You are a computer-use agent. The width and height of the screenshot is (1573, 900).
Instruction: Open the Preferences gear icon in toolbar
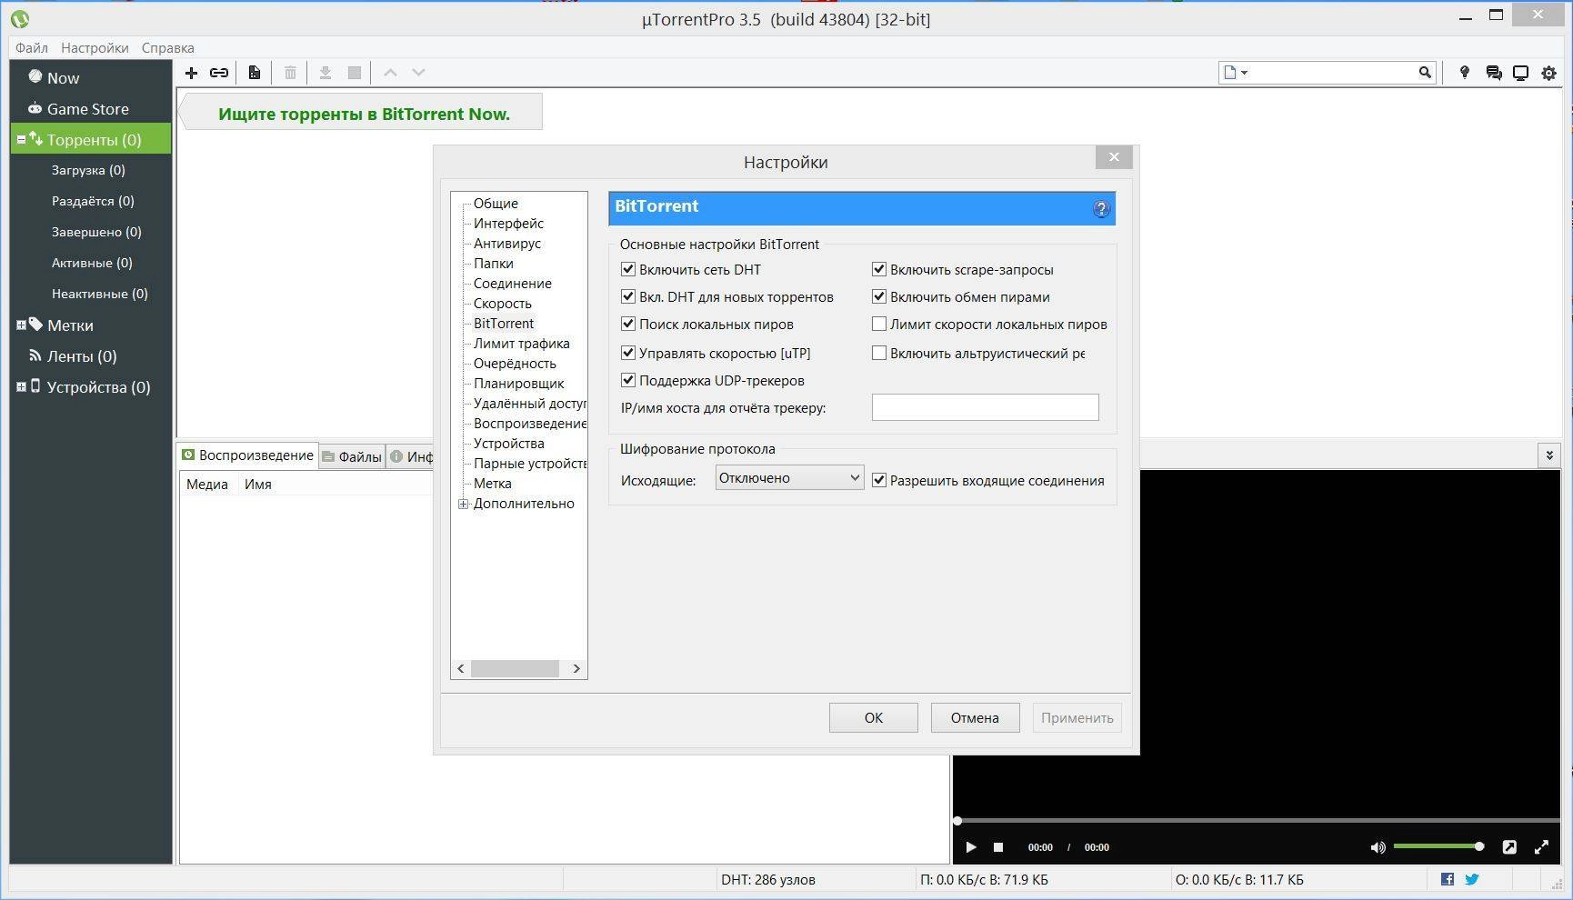click(1548, 72)
